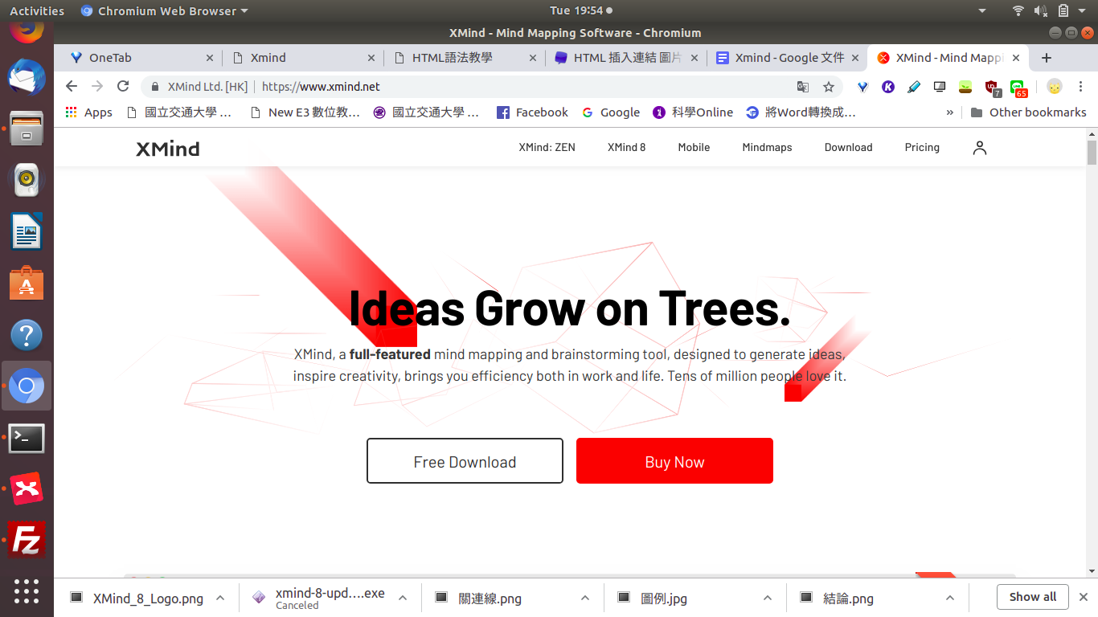Open Pricing in site navigation
Viewport: 1098px width, 617px height.
[x=922, y=148]
